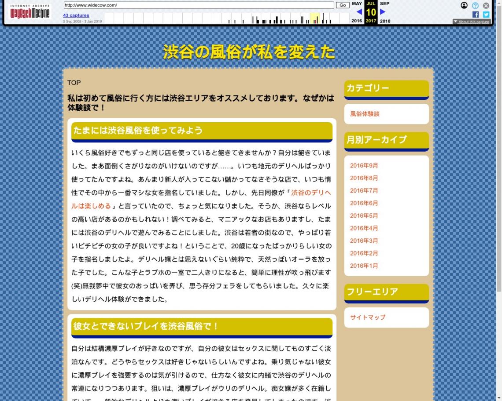Go to previous capture with left arrow
Viewport: 502px width, 401px height.
pyautogui.click(x=359, y=12)
